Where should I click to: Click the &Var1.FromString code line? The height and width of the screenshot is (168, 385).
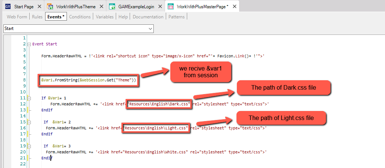(x=88, y=80)
